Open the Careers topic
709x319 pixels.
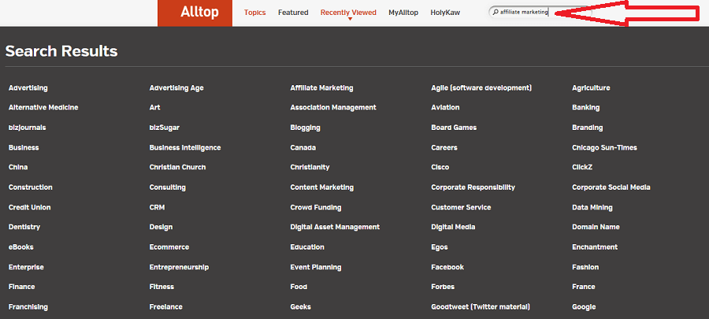(444, 147)
